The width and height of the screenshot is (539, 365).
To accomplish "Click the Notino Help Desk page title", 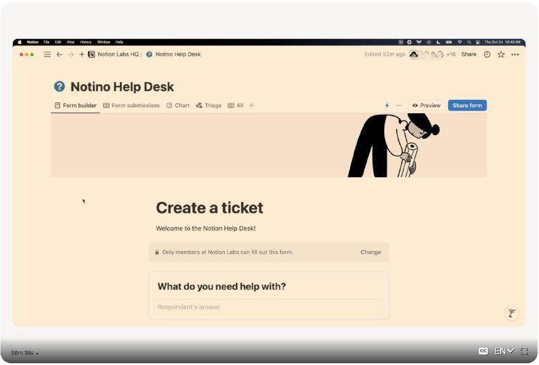I will click(x=122, y=87).
